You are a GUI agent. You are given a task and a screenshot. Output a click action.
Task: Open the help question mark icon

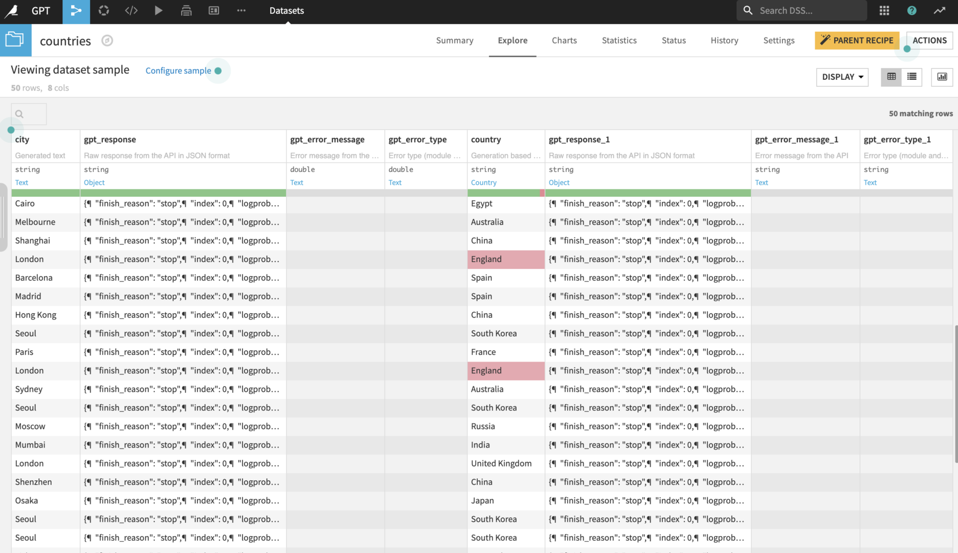pos(912,10)
